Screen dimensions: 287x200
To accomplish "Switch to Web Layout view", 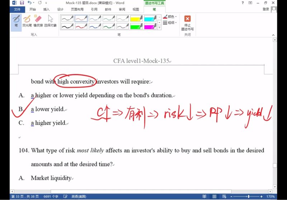I will [x=224, y=196].
